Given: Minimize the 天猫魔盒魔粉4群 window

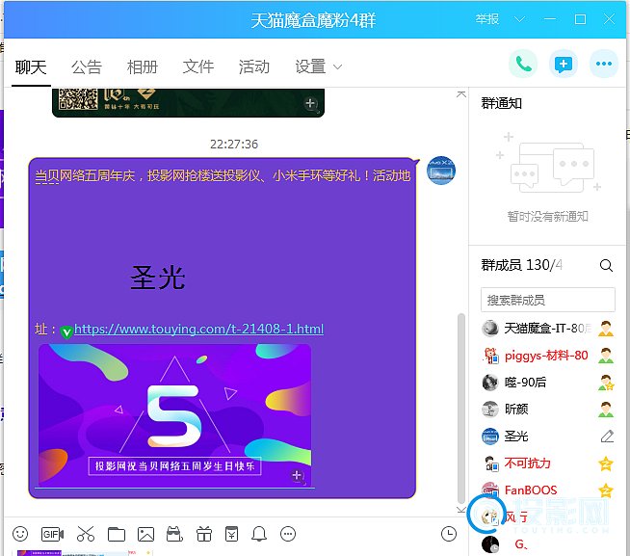Looking at the screenshot, I should [x=550, y=19].
